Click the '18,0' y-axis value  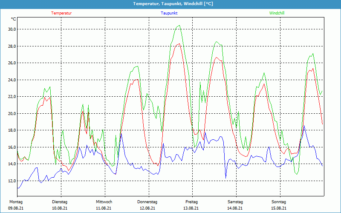(12, 130)
